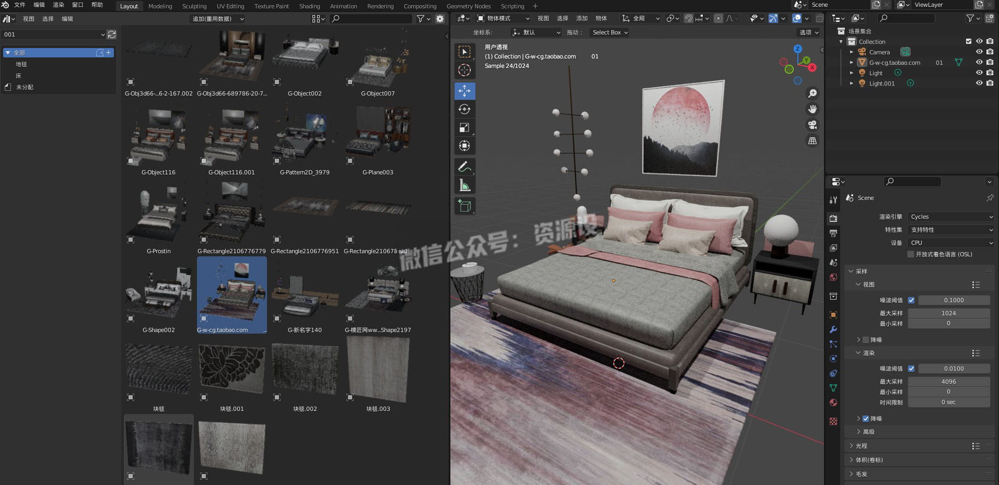
Task: Open the View Layer properties tab
Action: (833, 247)
